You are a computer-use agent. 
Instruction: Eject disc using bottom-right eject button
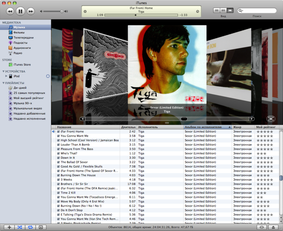273,227
